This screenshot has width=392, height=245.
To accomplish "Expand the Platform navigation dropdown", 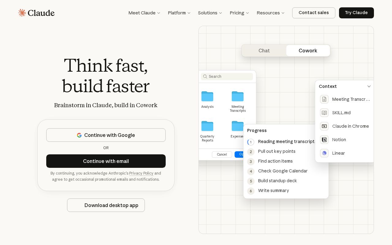I will 179,13.
